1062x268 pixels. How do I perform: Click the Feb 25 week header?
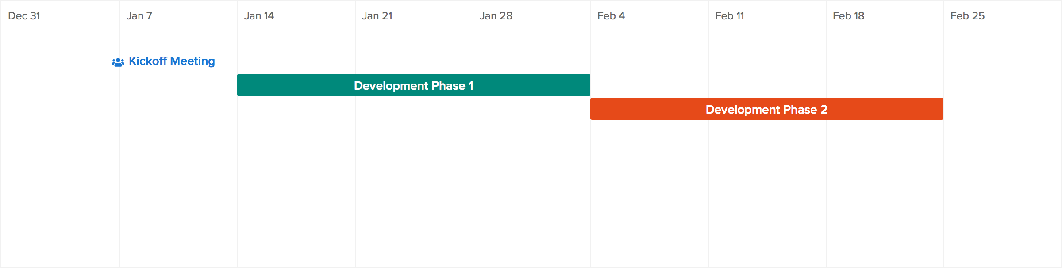click(x=967, y=16)
